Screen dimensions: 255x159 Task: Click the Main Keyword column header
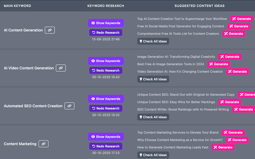17,6
